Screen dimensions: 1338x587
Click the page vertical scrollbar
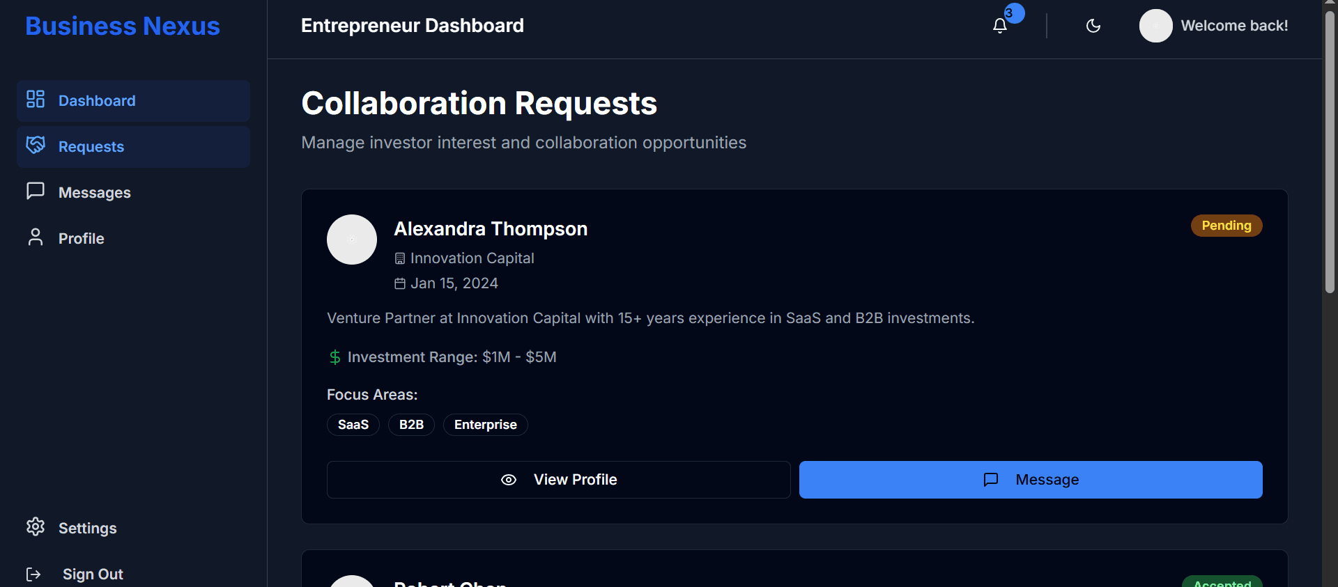[1330, 153]
